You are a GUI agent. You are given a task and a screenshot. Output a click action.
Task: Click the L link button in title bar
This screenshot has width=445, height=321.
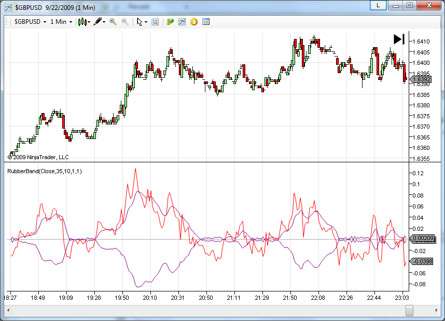[378, 5]
